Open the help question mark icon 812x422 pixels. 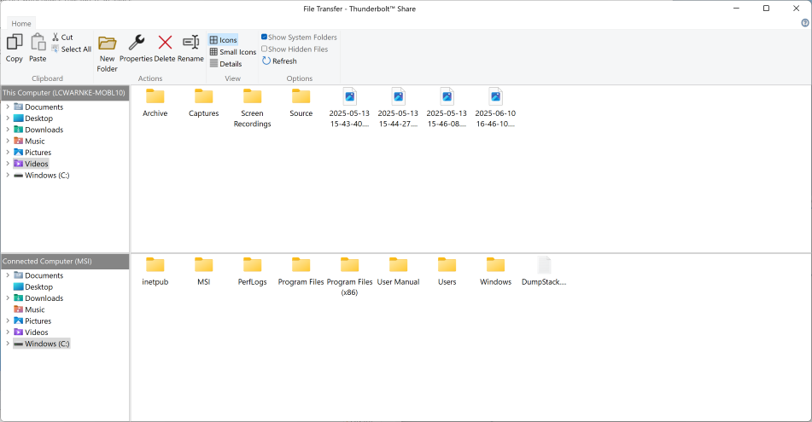click(x=805, y=23)
